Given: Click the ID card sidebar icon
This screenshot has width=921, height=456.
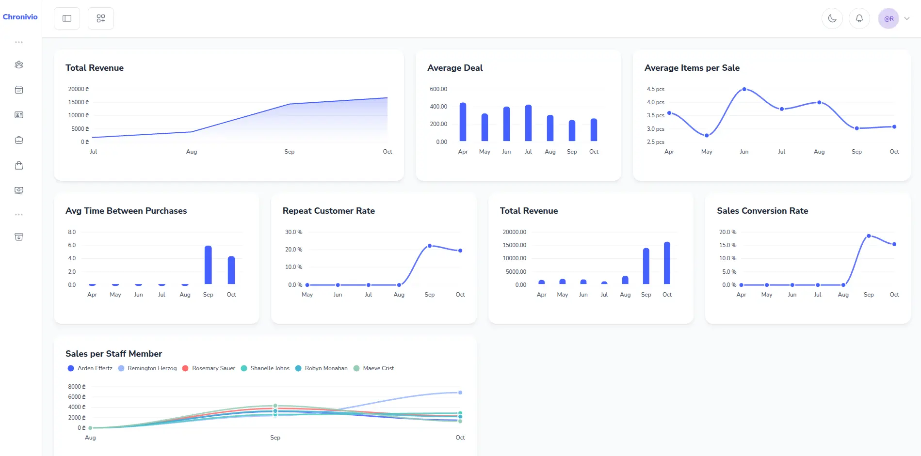Looking at the screenshot, I should point(19,115).
